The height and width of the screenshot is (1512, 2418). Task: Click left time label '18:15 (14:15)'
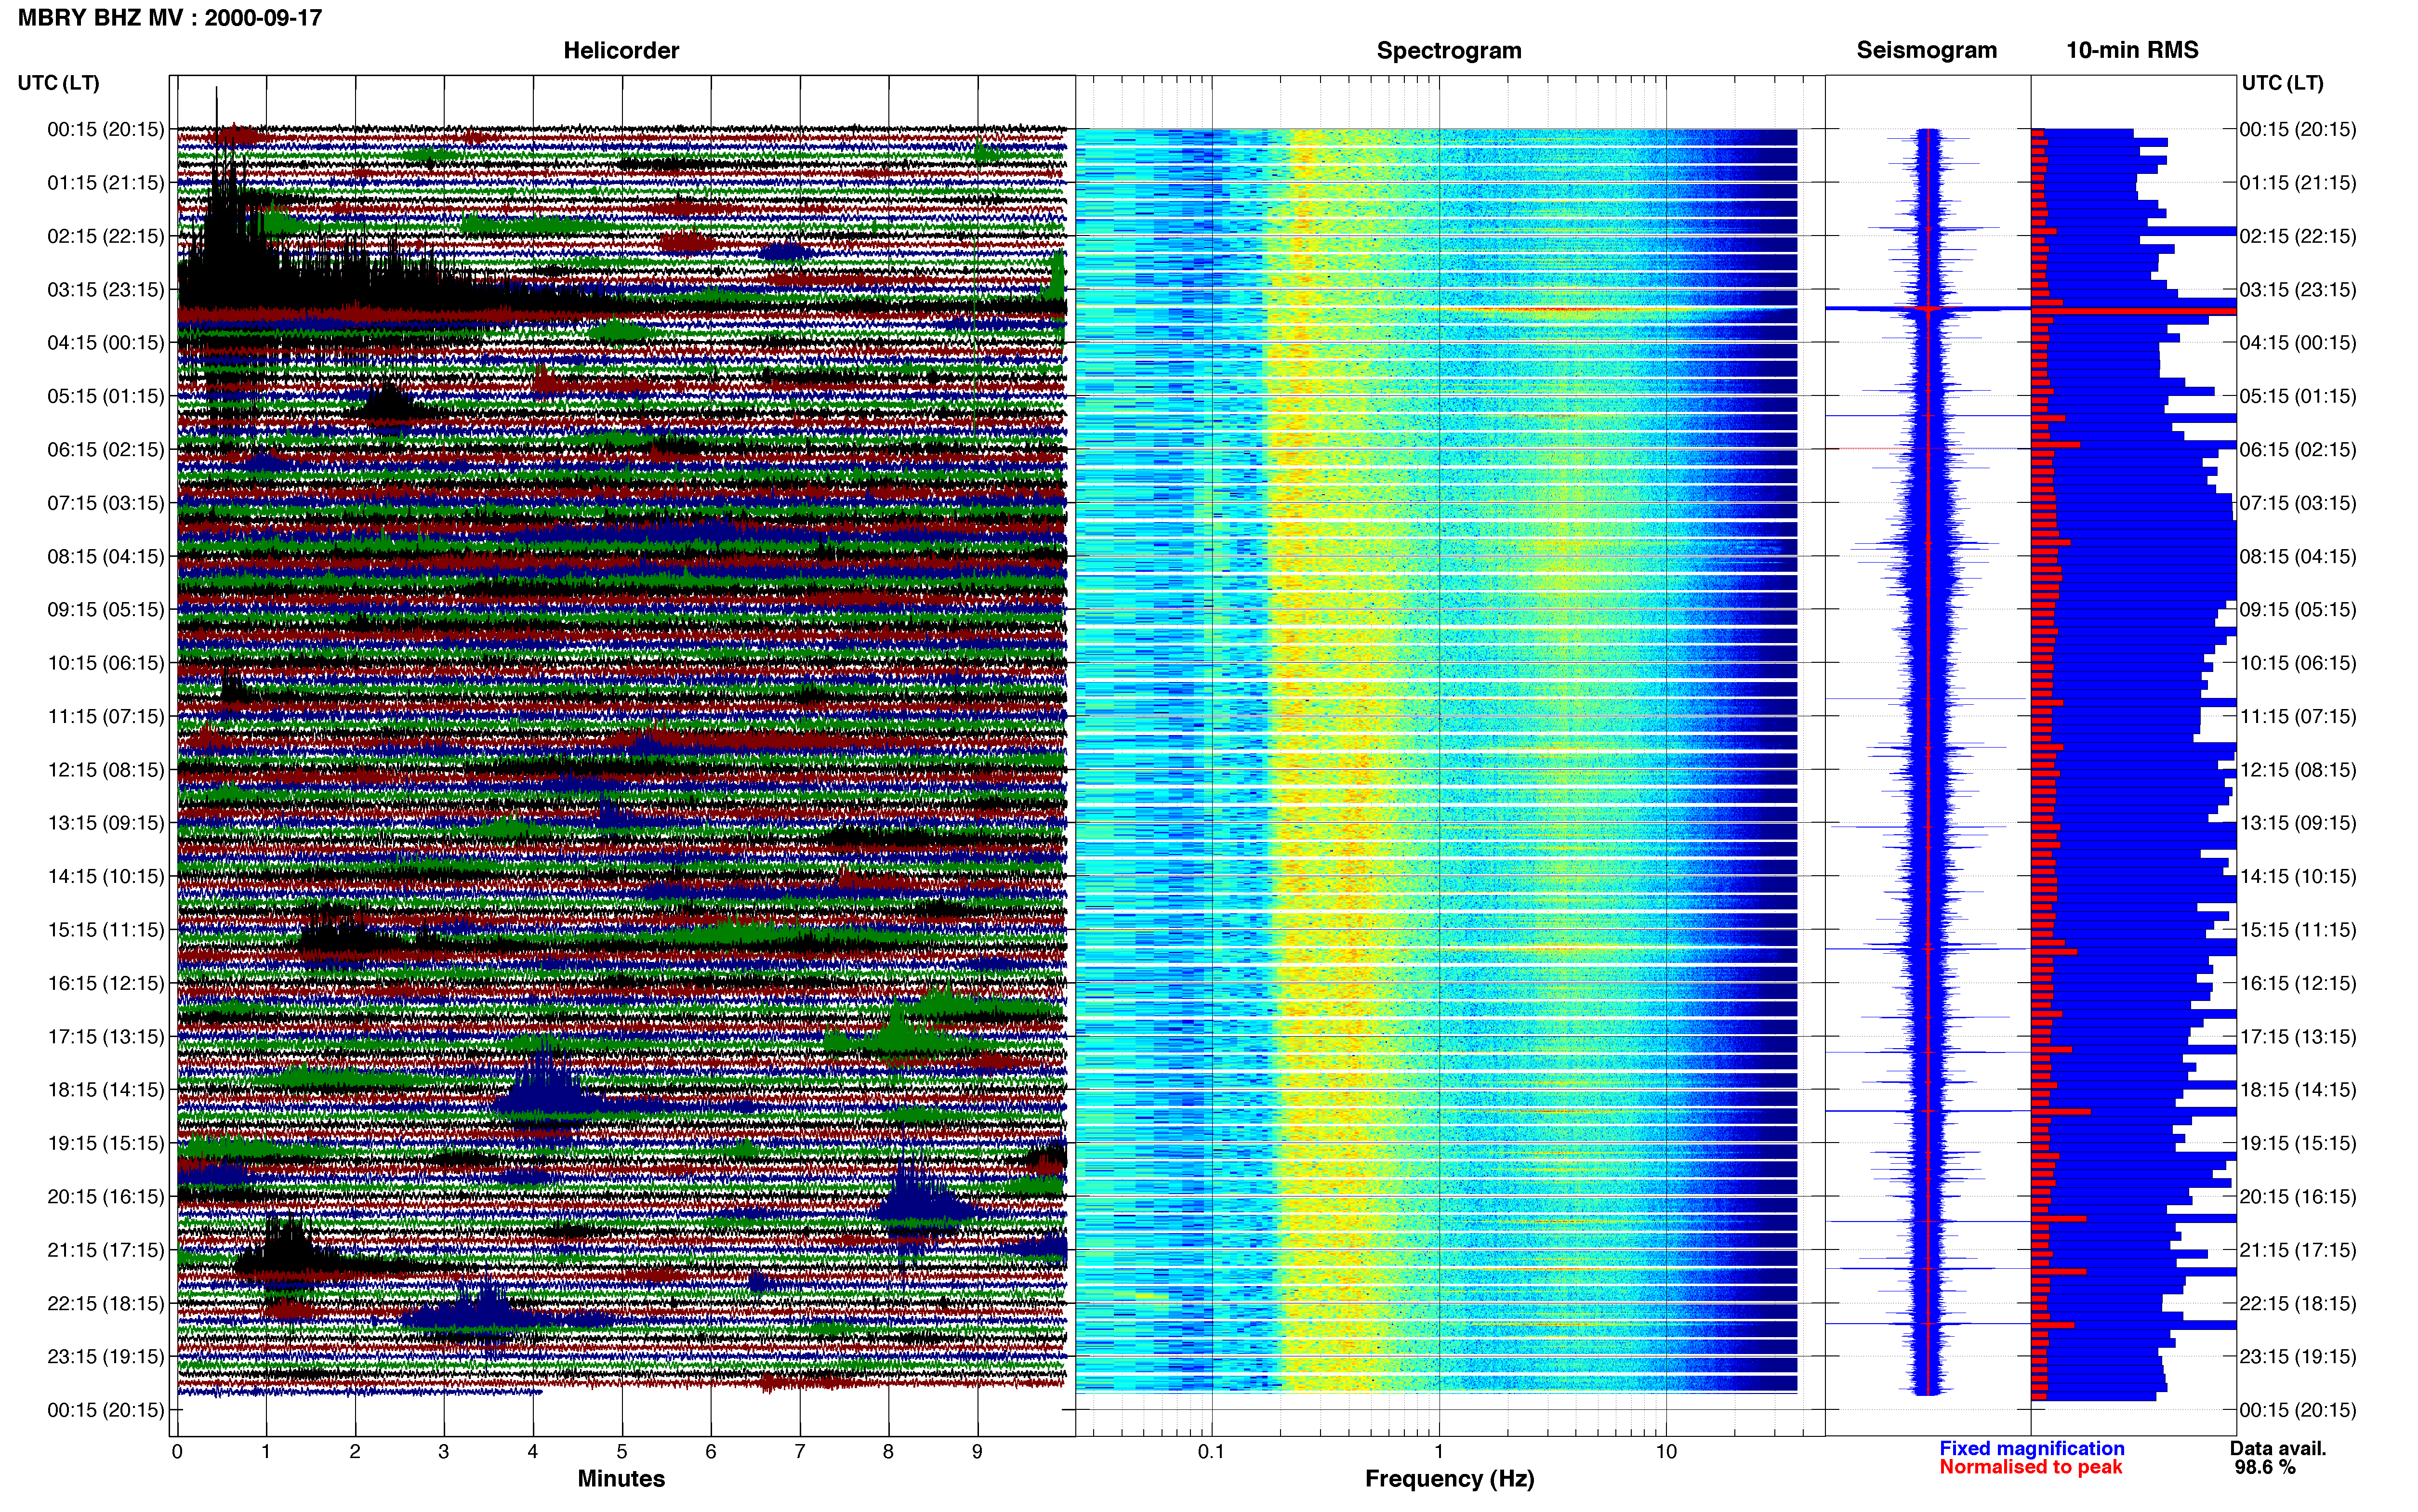pyautogui.click(x=106, y=1089)
